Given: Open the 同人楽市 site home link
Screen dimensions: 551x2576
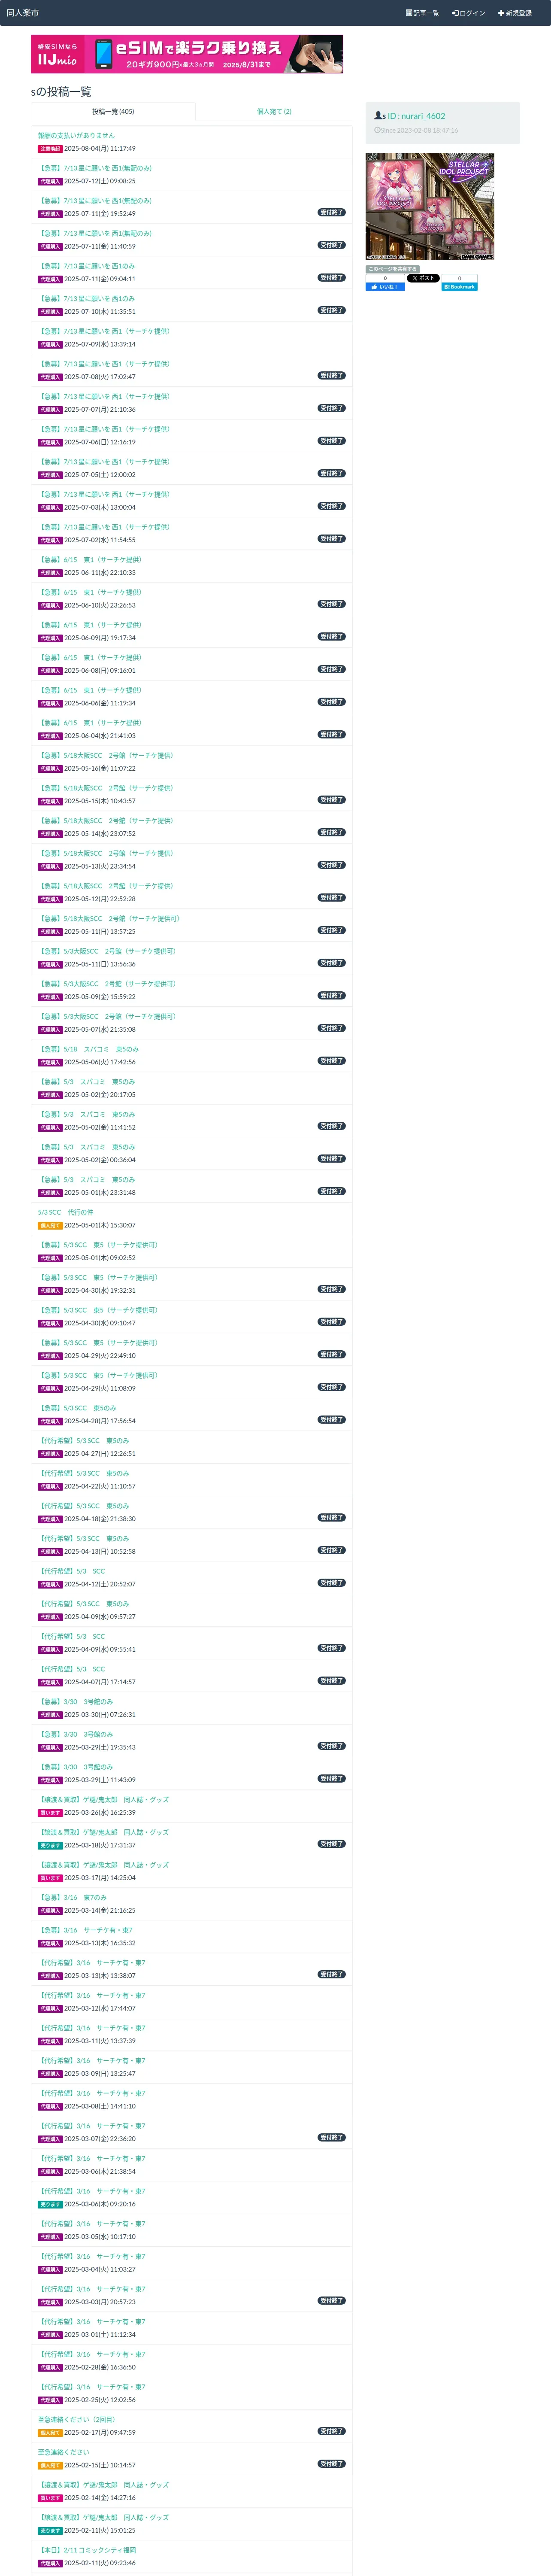Looking at the screenshot, I should pos(23,13).
